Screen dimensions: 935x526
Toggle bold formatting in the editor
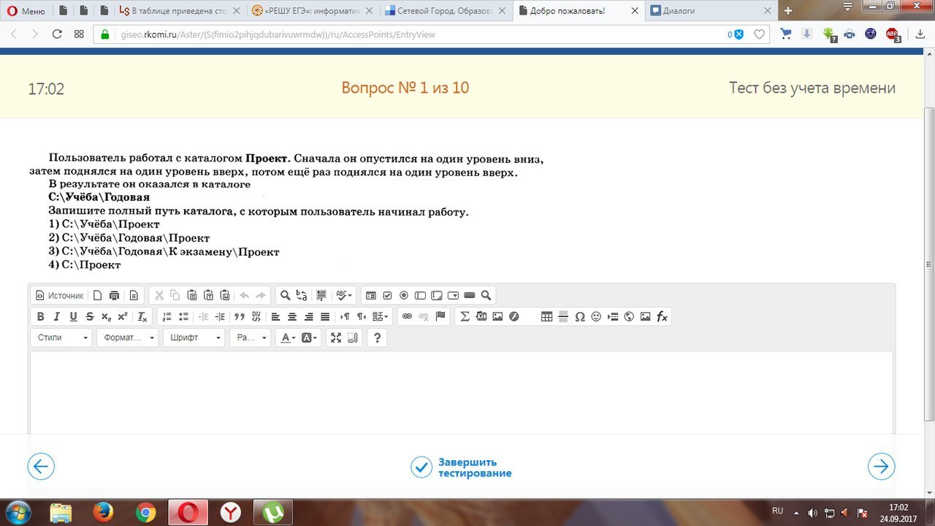40,316
